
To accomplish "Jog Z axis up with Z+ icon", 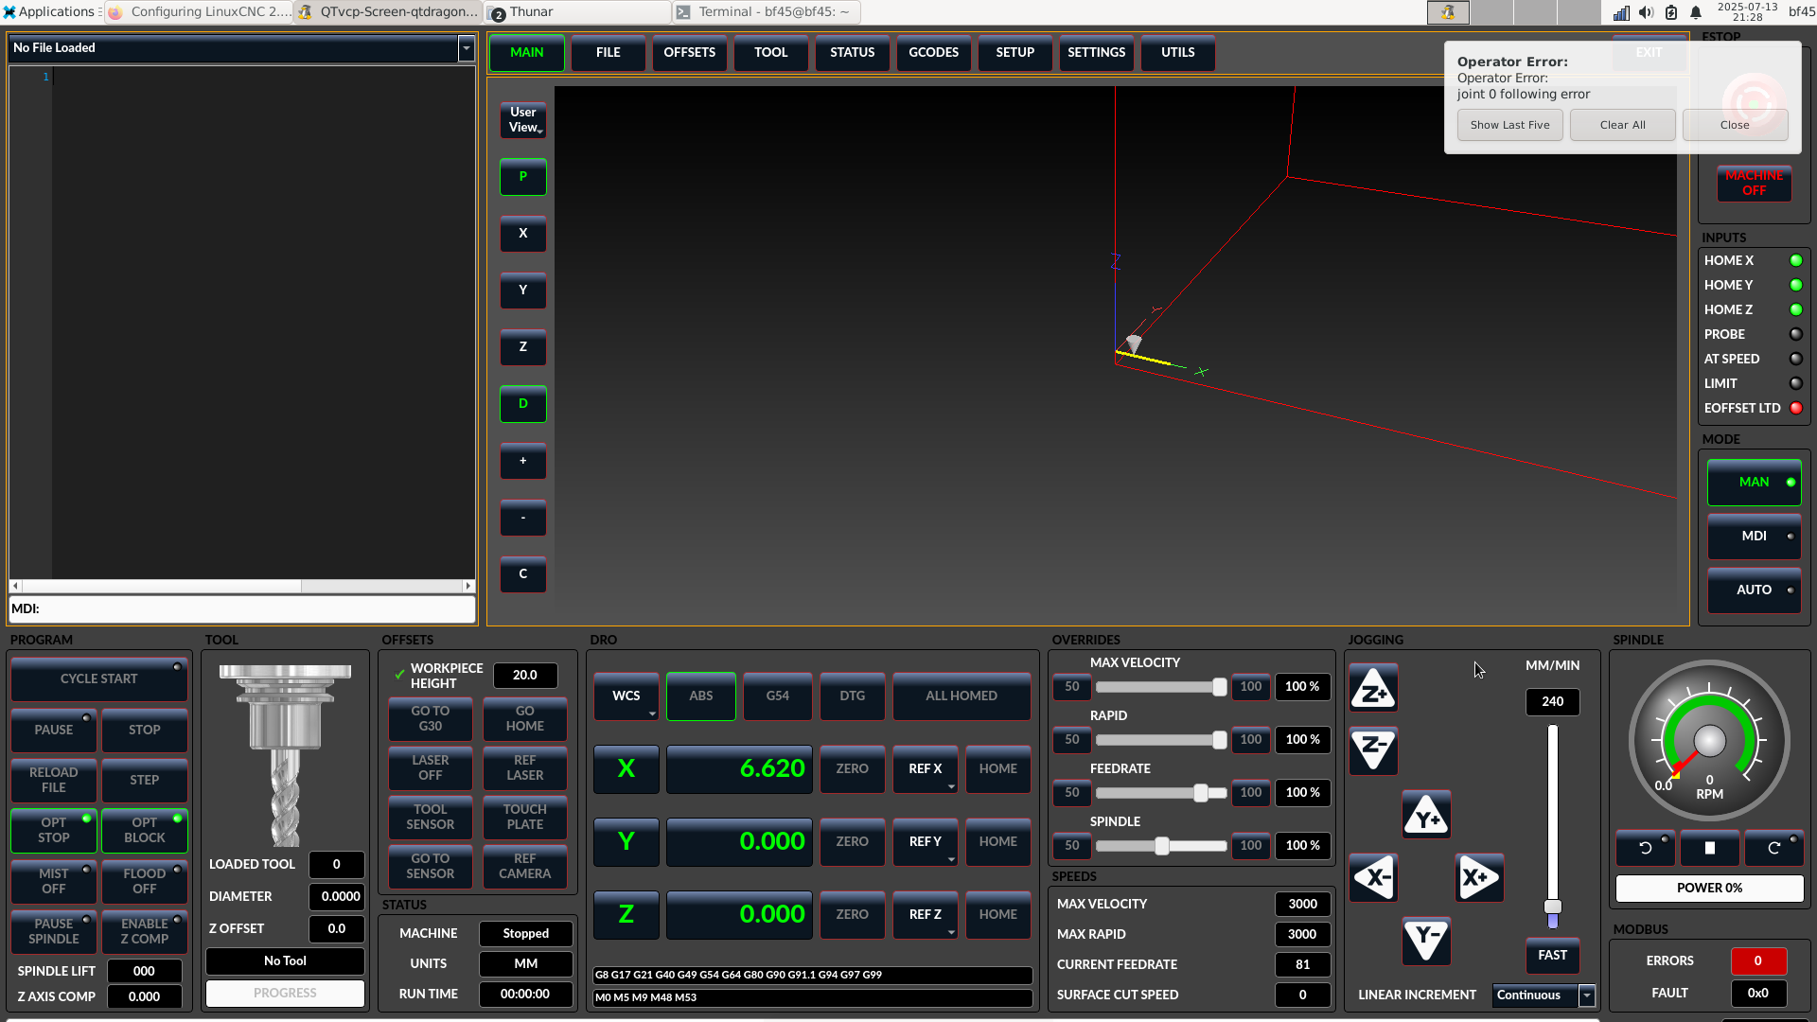I will pyautogui.click(x=1373, y=689).
